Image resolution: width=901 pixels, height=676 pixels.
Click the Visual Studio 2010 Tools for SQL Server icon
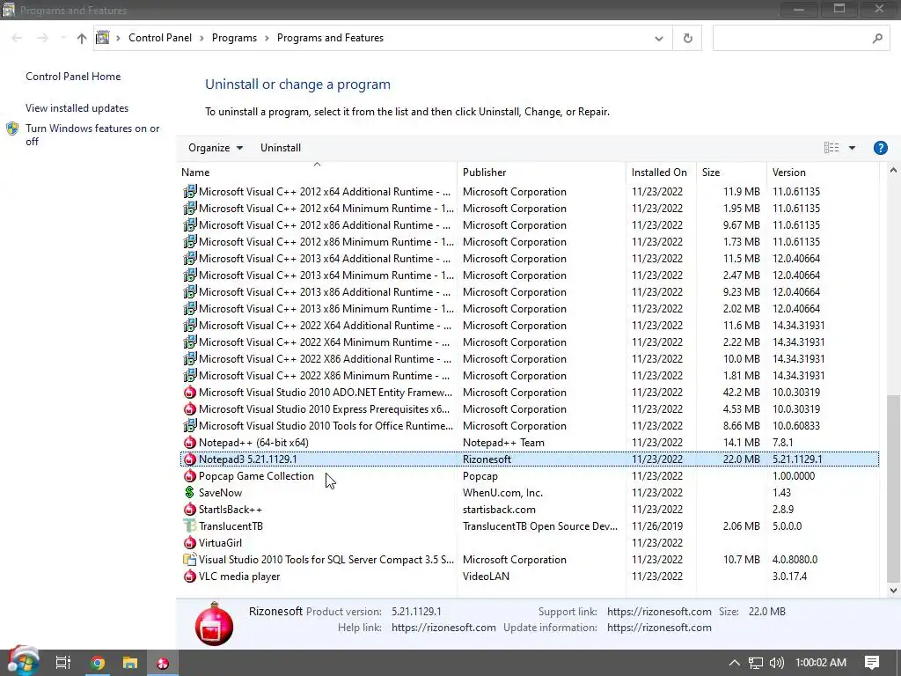190,559
